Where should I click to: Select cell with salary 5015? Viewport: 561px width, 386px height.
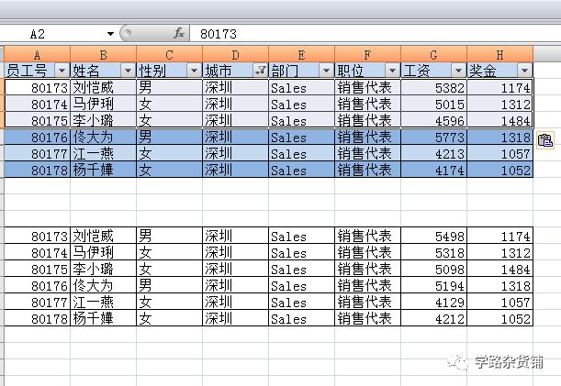tap(433, 104)
